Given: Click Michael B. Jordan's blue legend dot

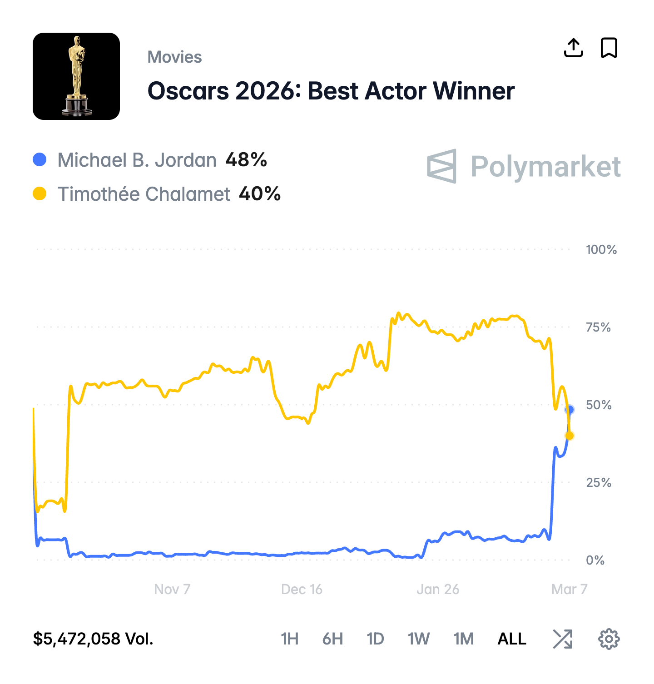Looking at the screenshot, I should [40, 160].
